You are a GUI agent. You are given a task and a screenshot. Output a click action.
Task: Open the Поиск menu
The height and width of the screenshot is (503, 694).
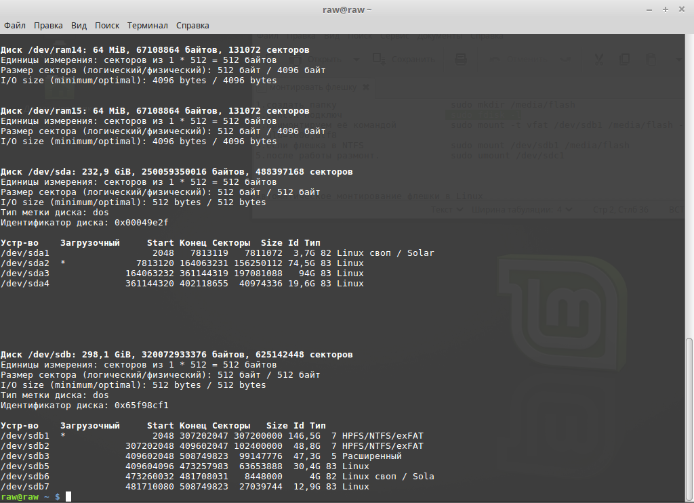coord(107,25)
